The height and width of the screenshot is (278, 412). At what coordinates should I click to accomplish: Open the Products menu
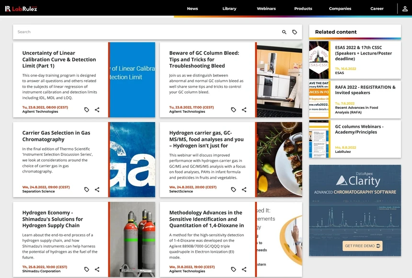303,9
